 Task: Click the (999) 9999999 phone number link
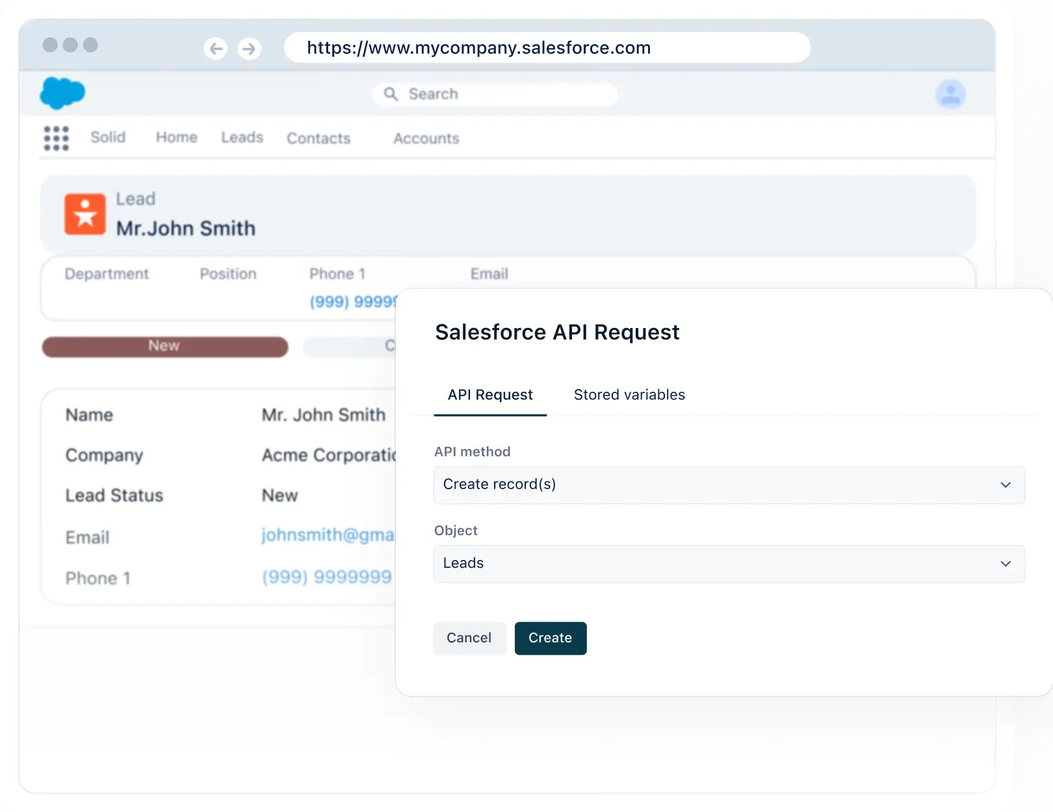pyautogui.click(x=326, y=577)
